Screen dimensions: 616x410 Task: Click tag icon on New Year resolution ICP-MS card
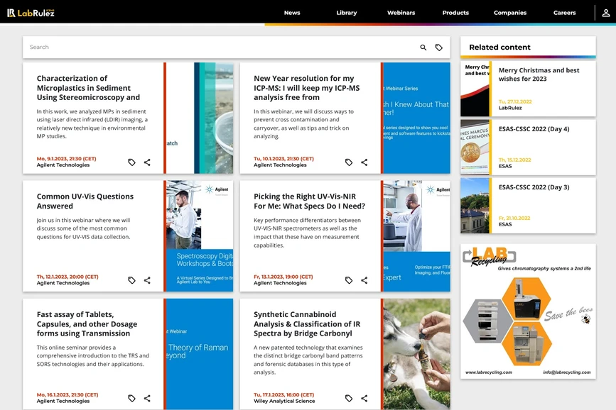(x=348, y=162)
